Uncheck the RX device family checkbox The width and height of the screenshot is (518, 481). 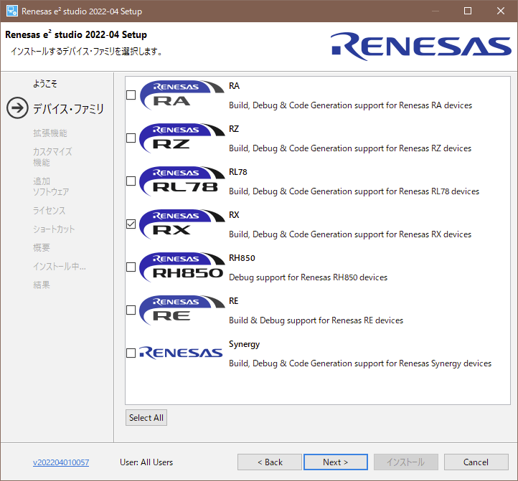(131, 224)
